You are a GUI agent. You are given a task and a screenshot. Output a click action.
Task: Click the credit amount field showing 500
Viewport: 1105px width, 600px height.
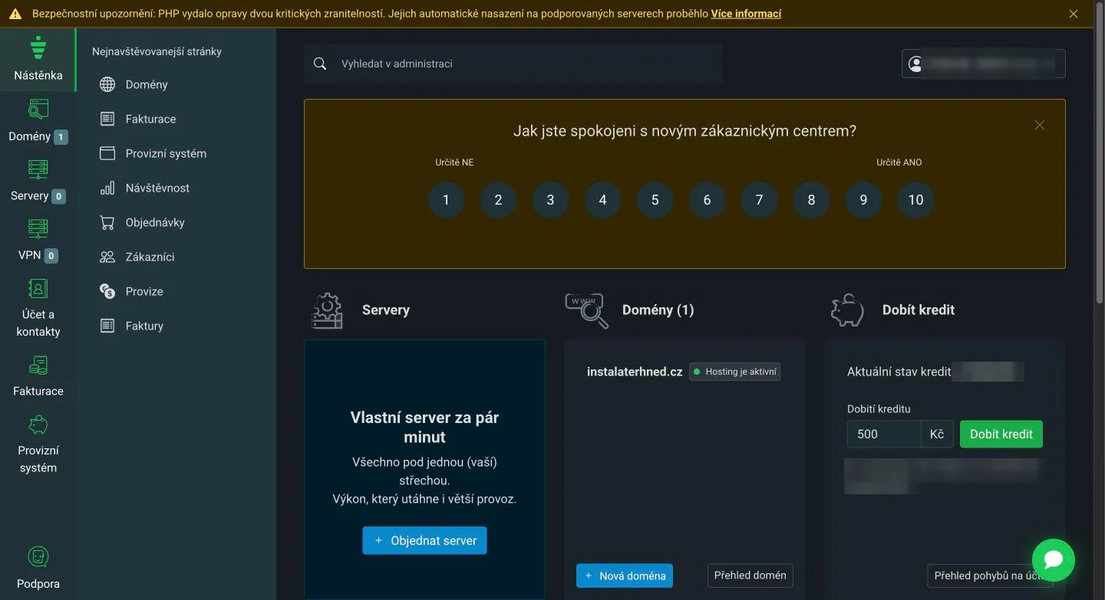click(884, 434)
